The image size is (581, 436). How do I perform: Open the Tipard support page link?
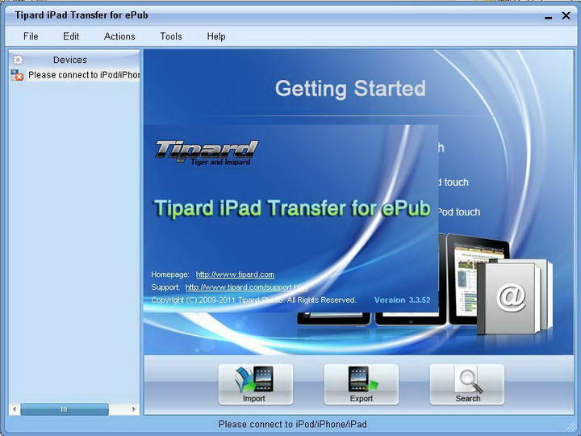[x=246, y=287]
